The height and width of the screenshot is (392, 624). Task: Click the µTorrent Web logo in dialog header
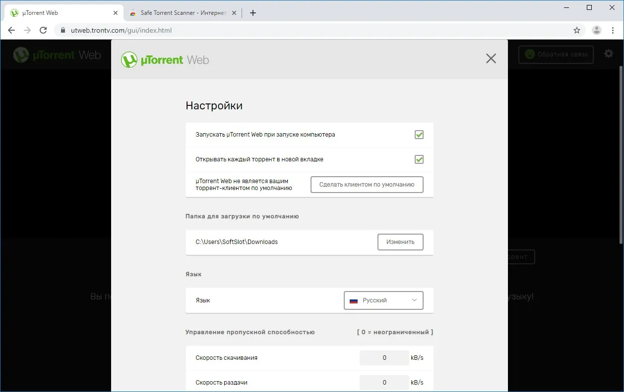pyautogui.click(x=165, y=60)
